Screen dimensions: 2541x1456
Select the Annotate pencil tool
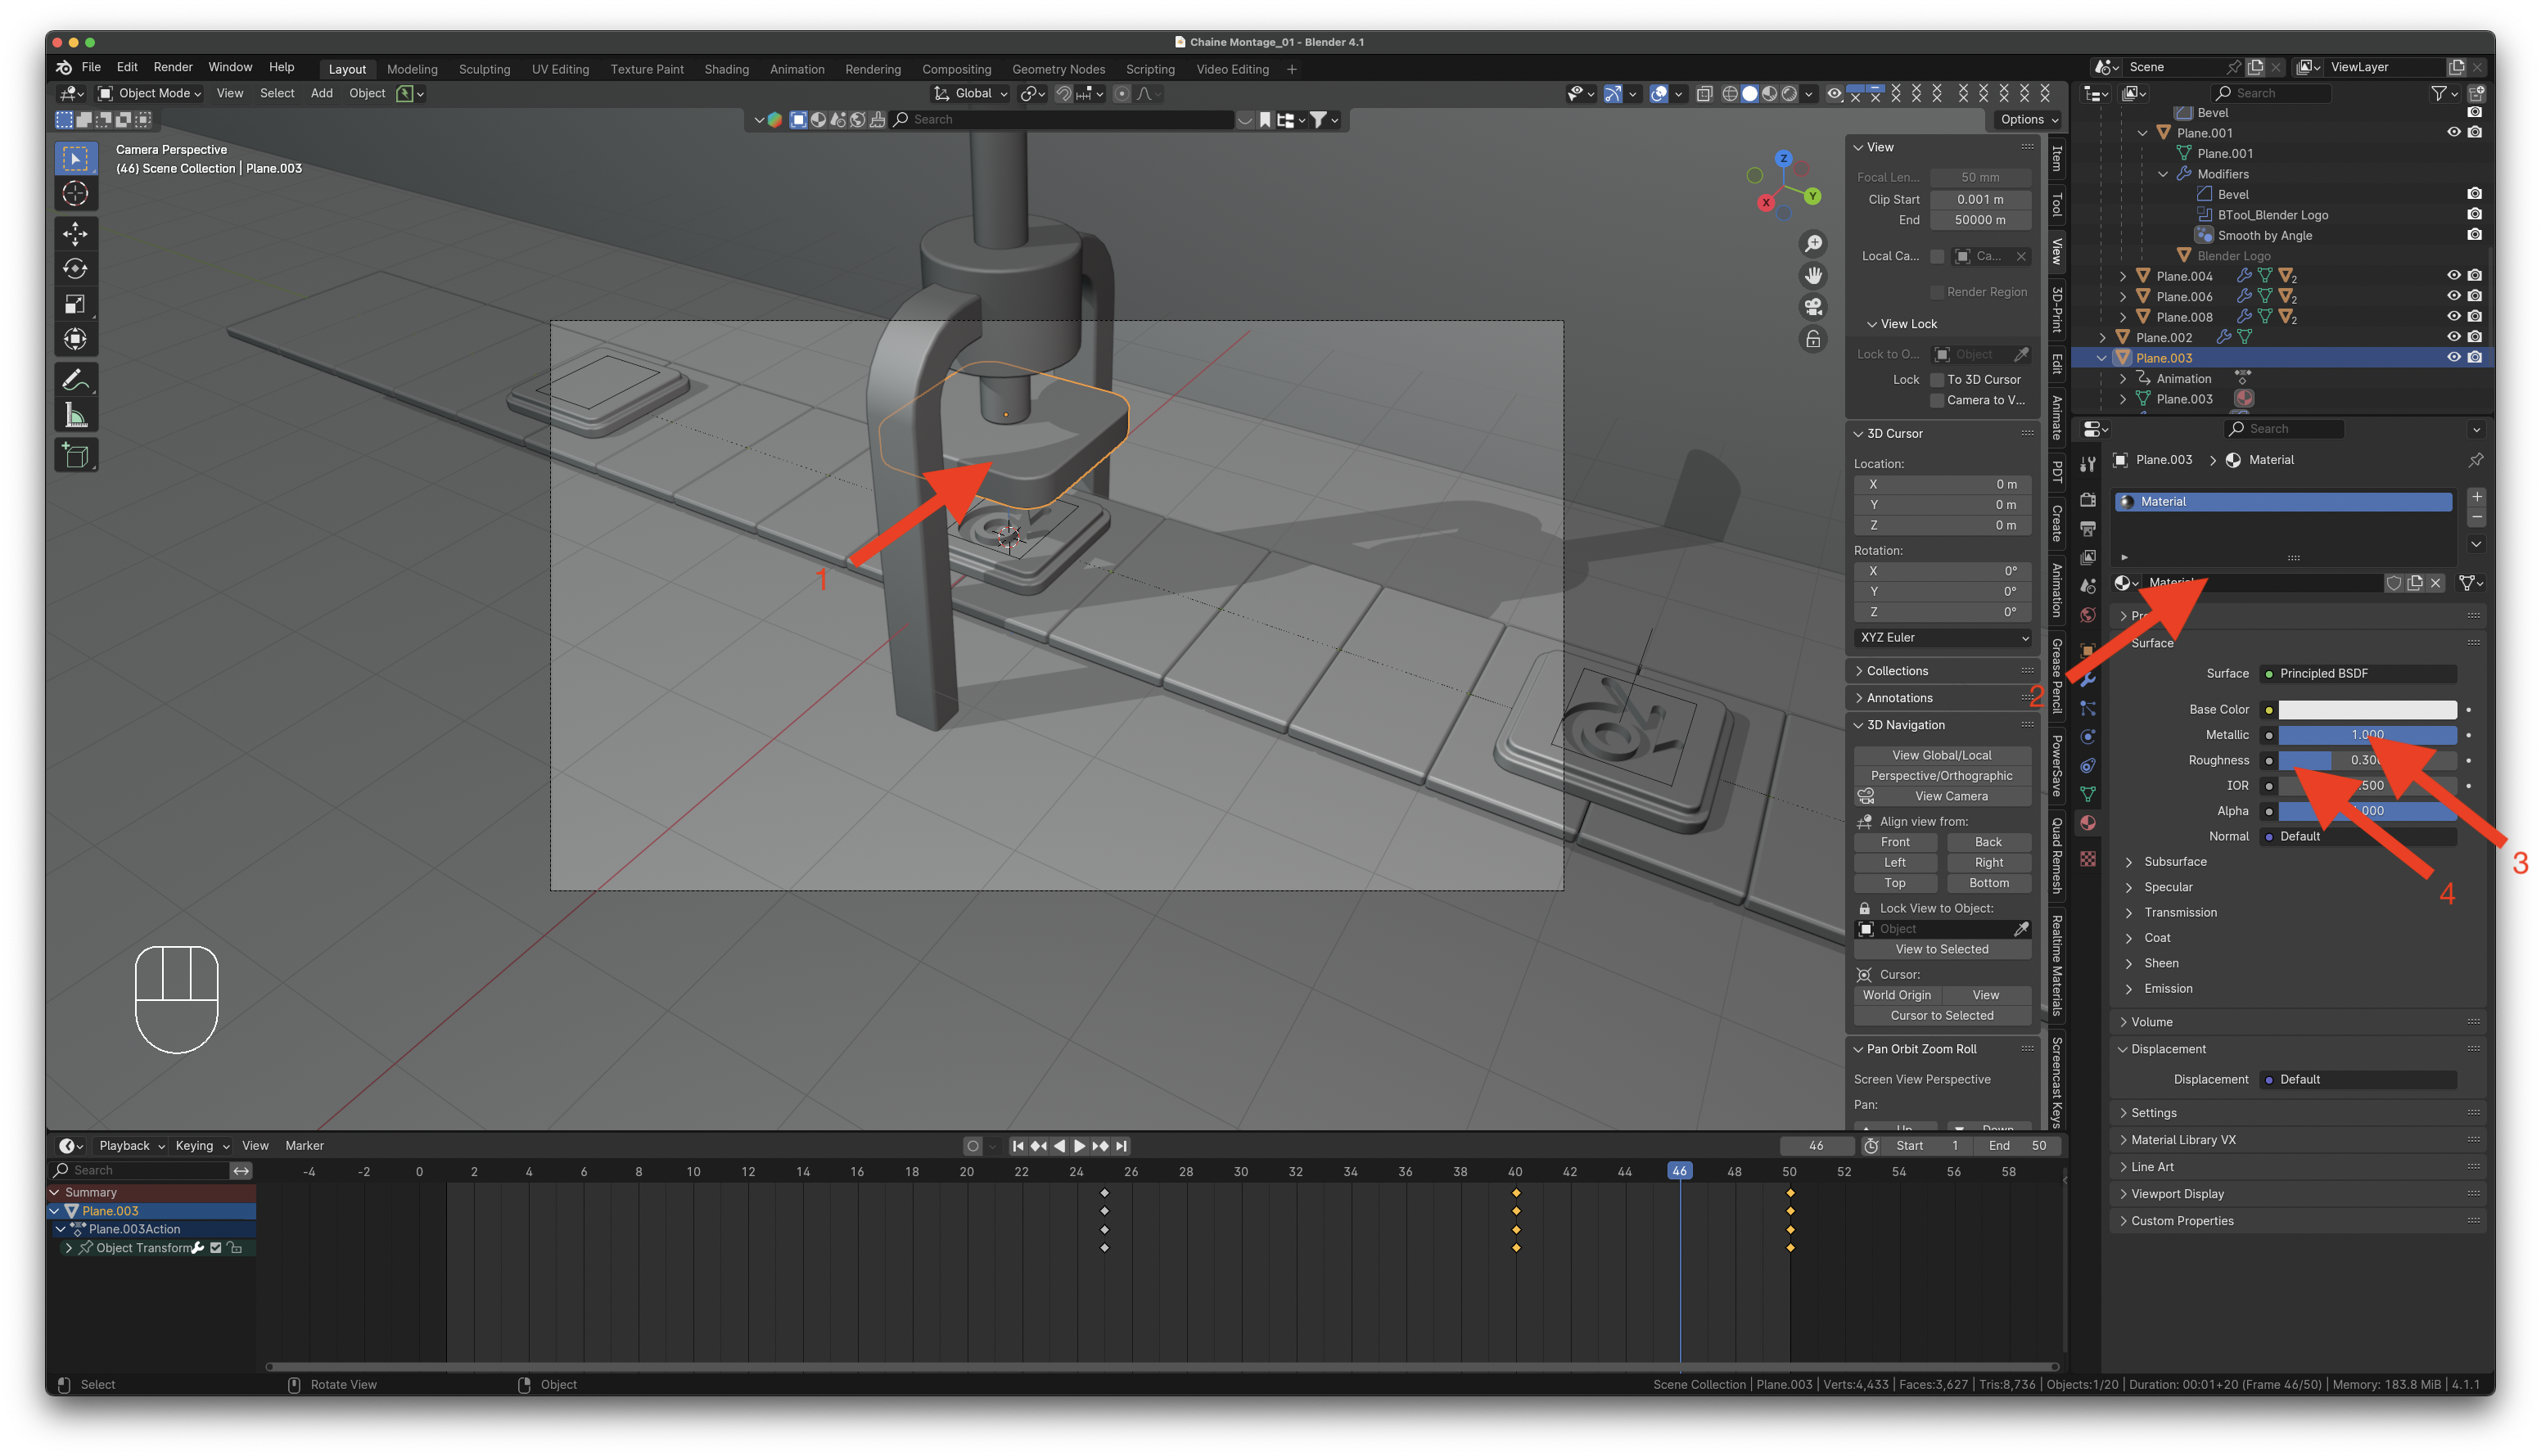click(x=75, y=380)
